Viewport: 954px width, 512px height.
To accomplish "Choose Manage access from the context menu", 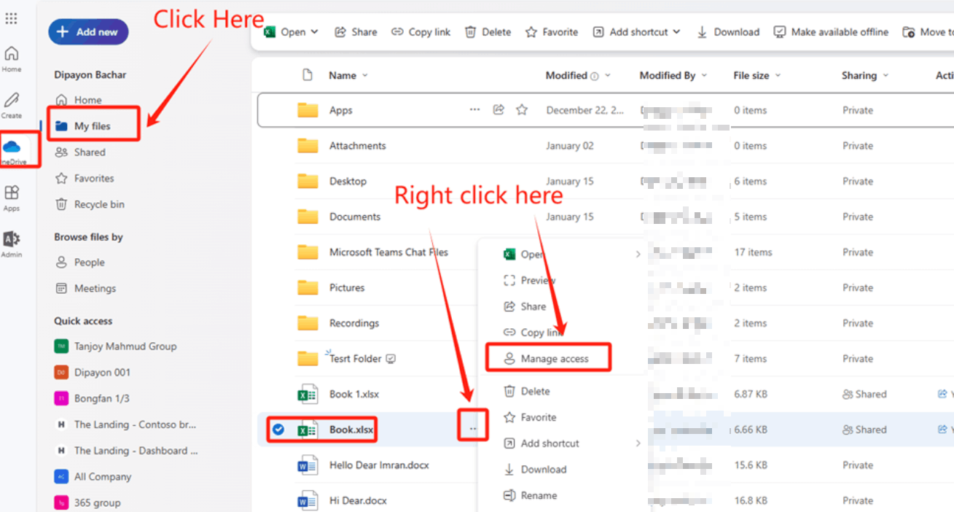I will [549, 357].
